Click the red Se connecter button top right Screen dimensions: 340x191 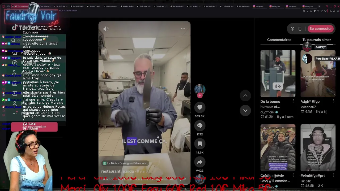(321, 29)
